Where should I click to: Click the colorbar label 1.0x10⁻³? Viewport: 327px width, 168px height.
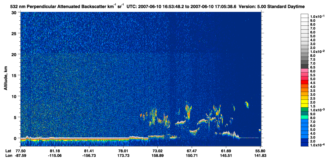(317, 110)
